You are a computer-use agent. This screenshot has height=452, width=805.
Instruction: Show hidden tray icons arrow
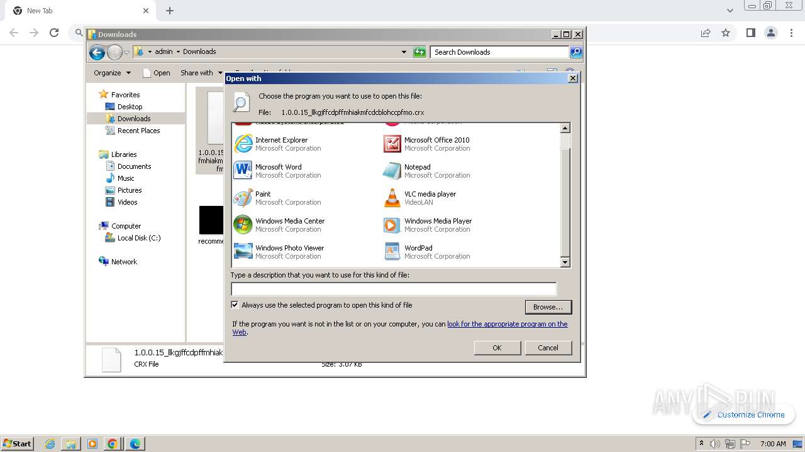[701, 443]
